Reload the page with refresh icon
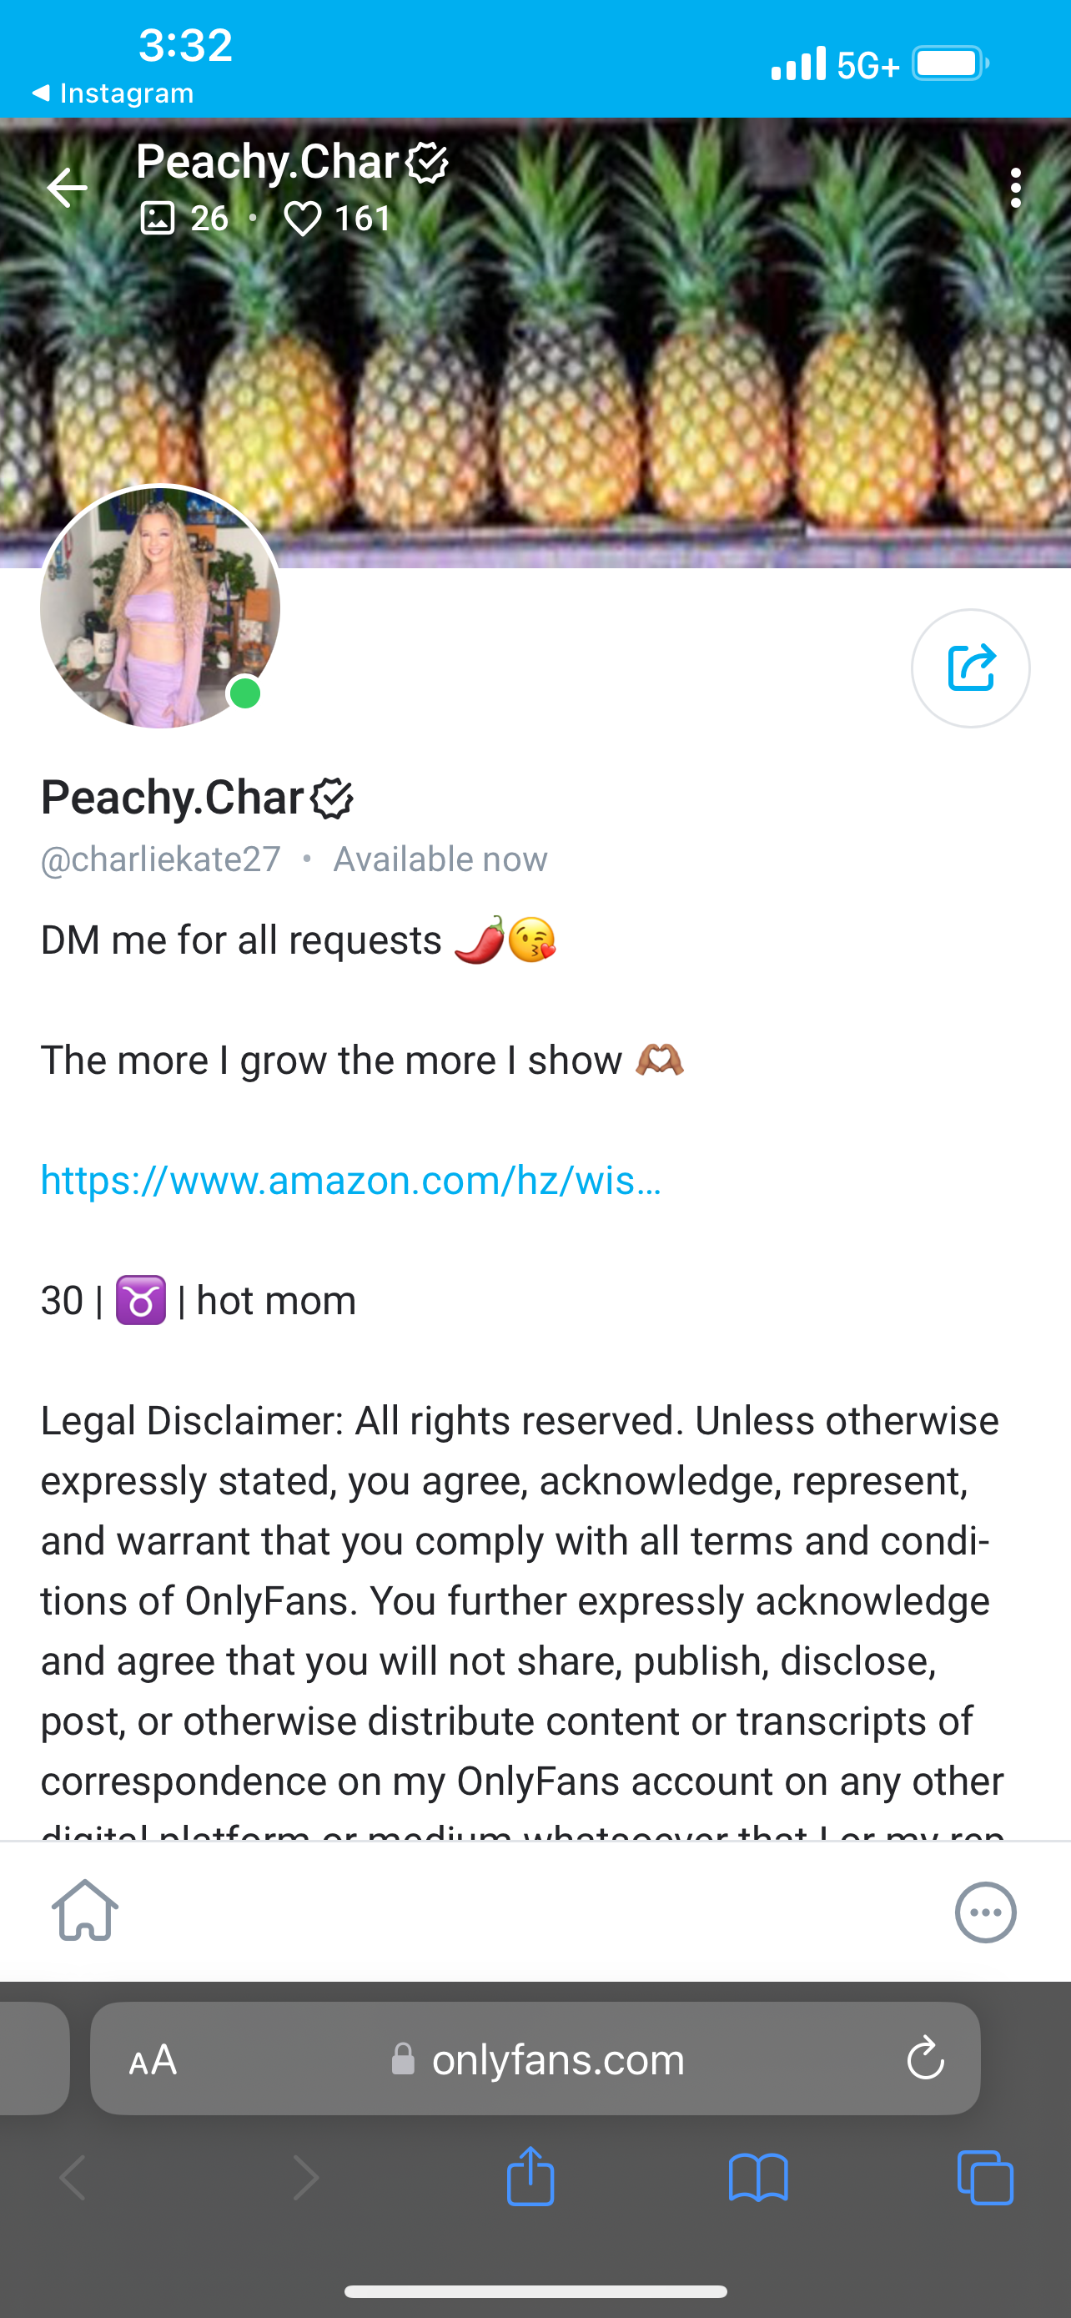 coord(925,2059)
